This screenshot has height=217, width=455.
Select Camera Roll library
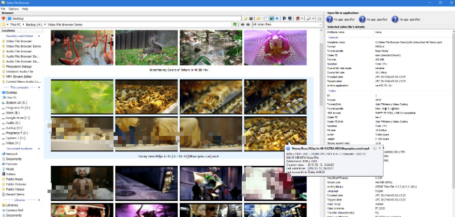click(12, 210)
